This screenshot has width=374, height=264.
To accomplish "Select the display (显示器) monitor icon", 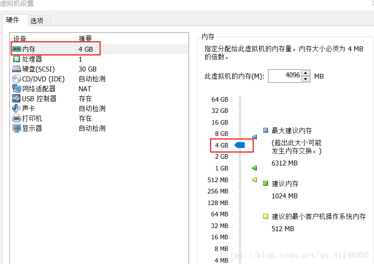I will pyautogui.click(x=17, y=128).
